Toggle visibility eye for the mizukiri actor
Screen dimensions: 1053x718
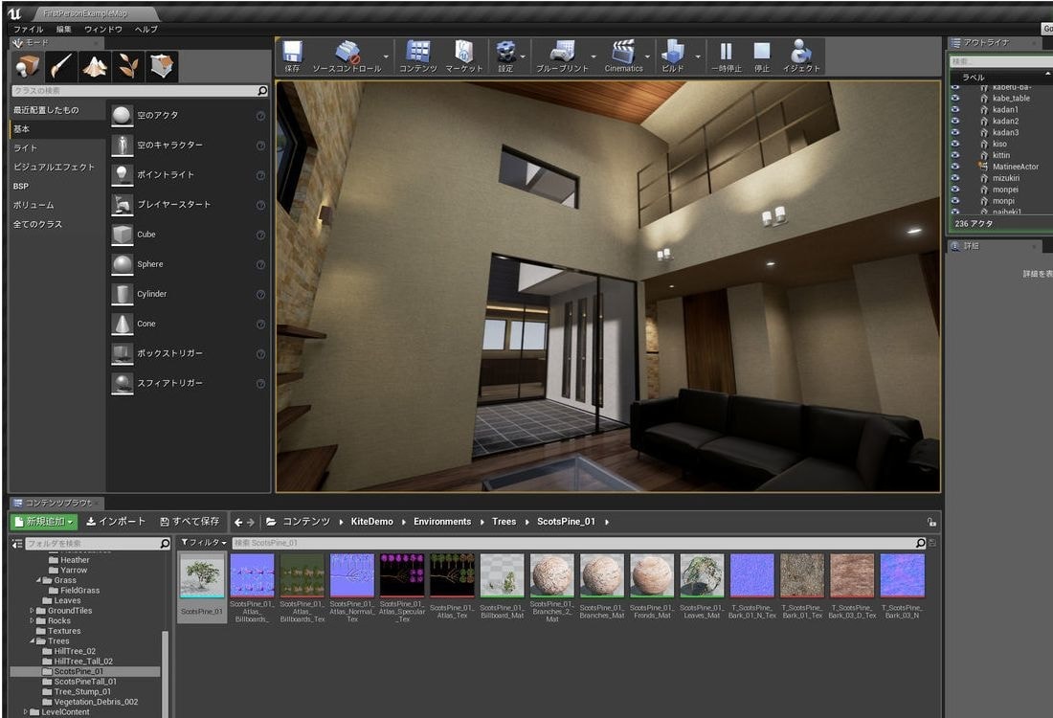pyautogui.click(x=954, y=178)
